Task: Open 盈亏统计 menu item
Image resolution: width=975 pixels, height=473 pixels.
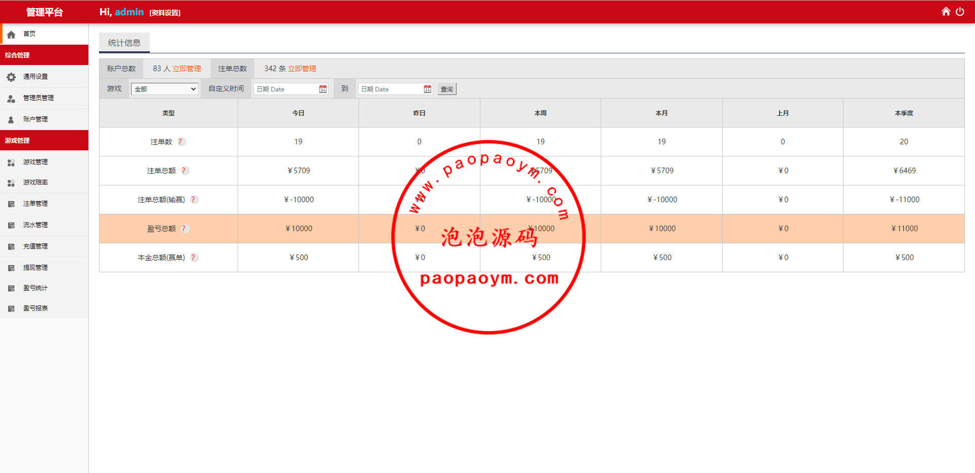Action: [x=44, y=288]
